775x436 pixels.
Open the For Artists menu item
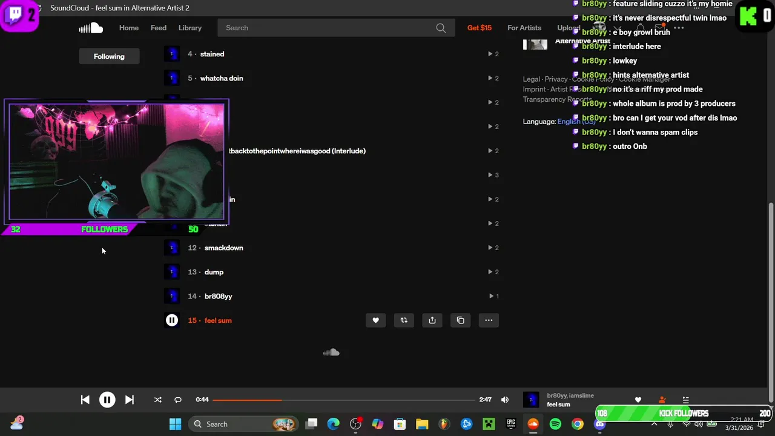524,28
